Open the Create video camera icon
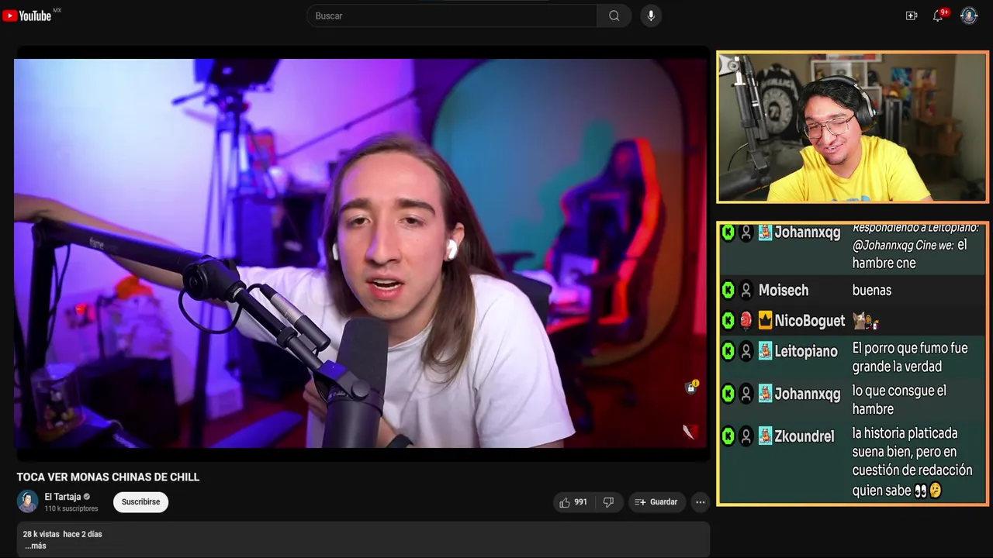The width and height of the screenshot is (993, 558). [912, 15]
